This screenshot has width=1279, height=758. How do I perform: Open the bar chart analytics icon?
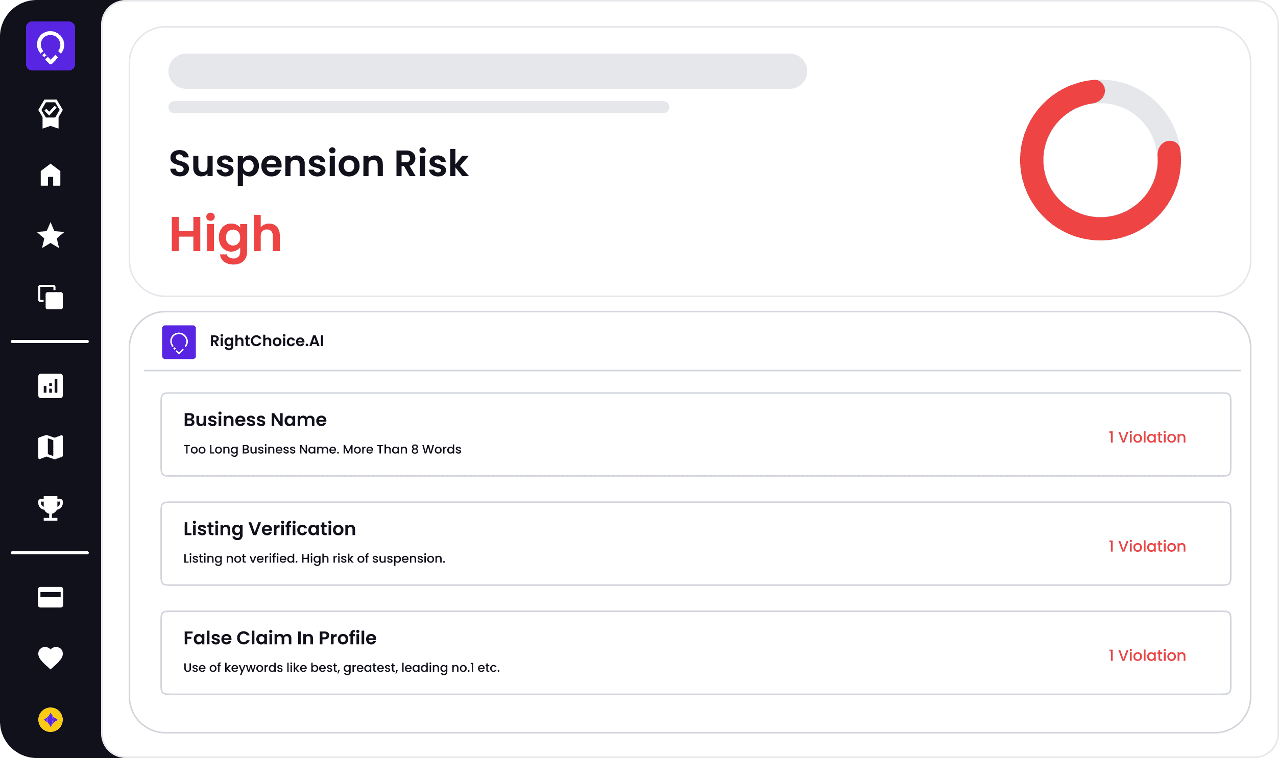point(50,386)
